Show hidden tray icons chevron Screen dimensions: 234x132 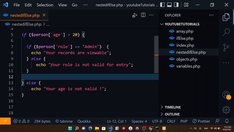point(191,128)
